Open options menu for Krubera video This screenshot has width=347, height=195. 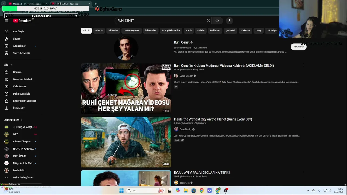click(303, 65)
